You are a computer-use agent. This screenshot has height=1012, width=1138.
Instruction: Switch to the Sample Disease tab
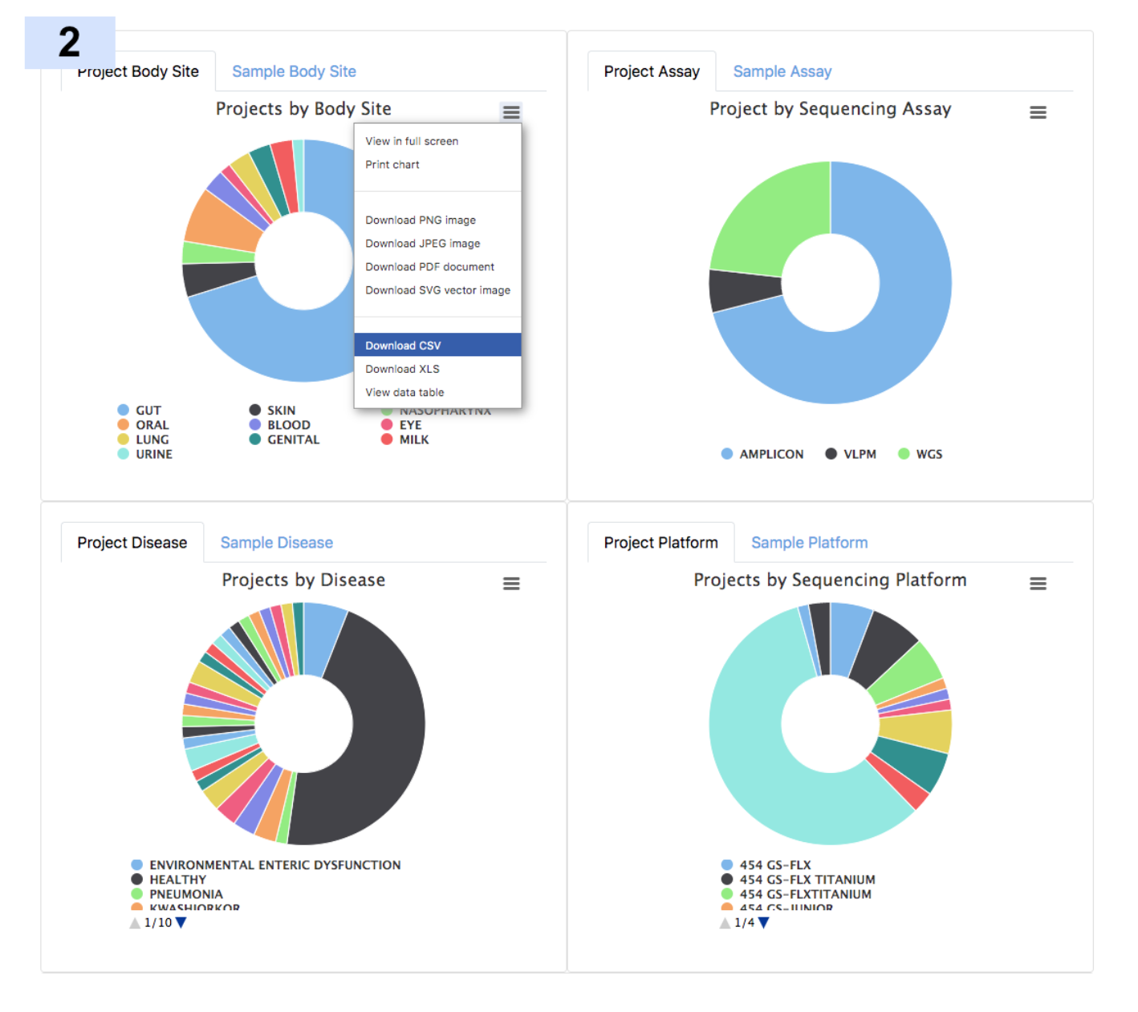[x=277, y=543]
